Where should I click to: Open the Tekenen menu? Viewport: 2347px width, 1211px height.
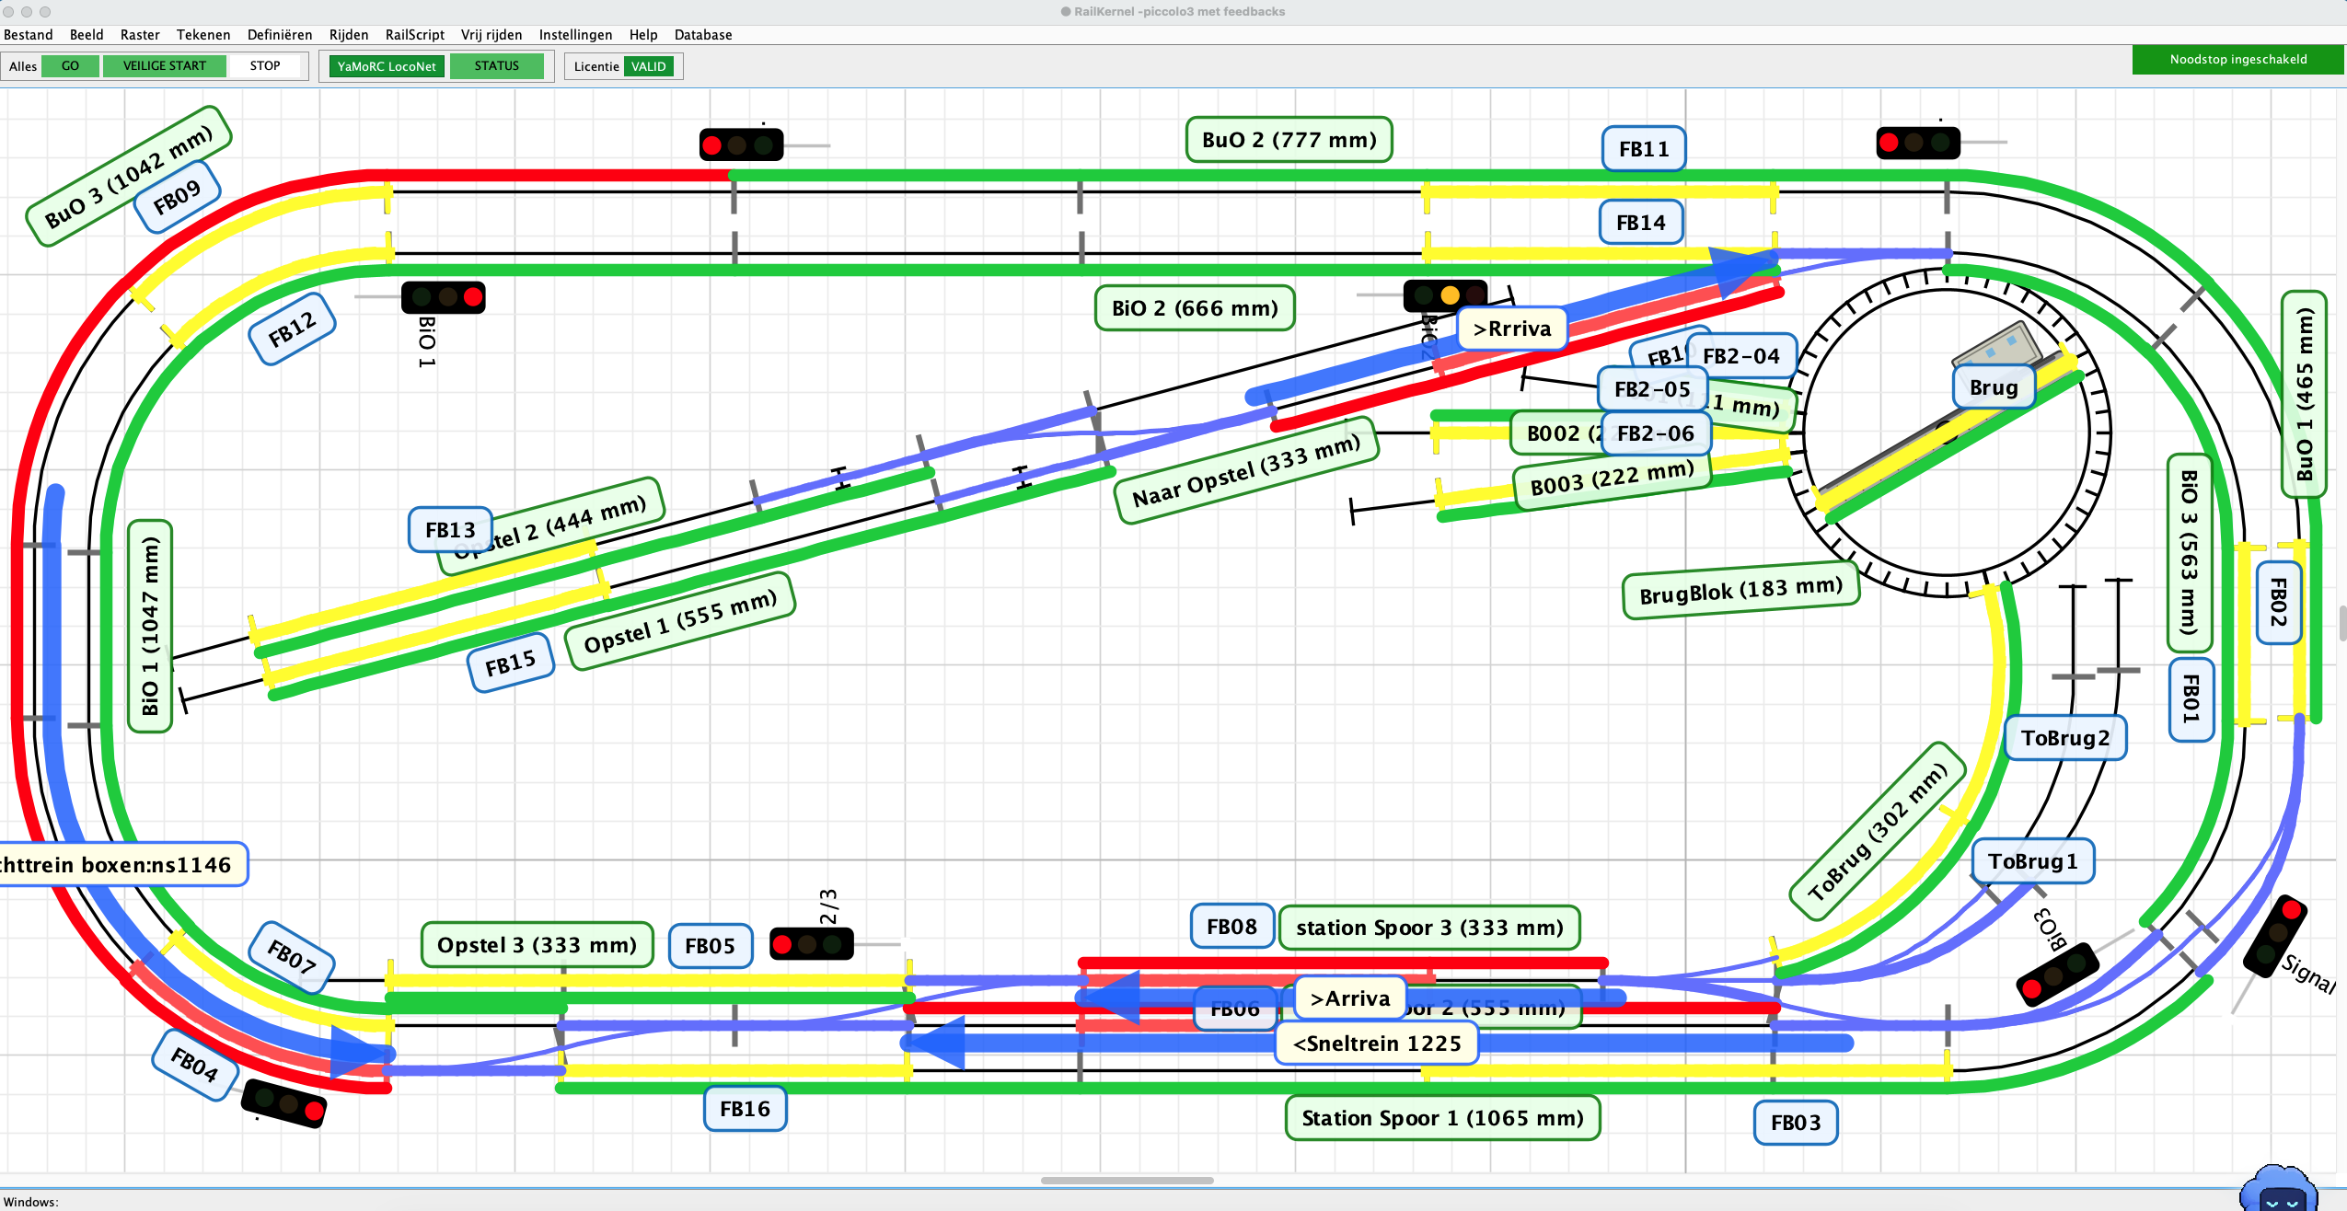click(x=203, y=35)
